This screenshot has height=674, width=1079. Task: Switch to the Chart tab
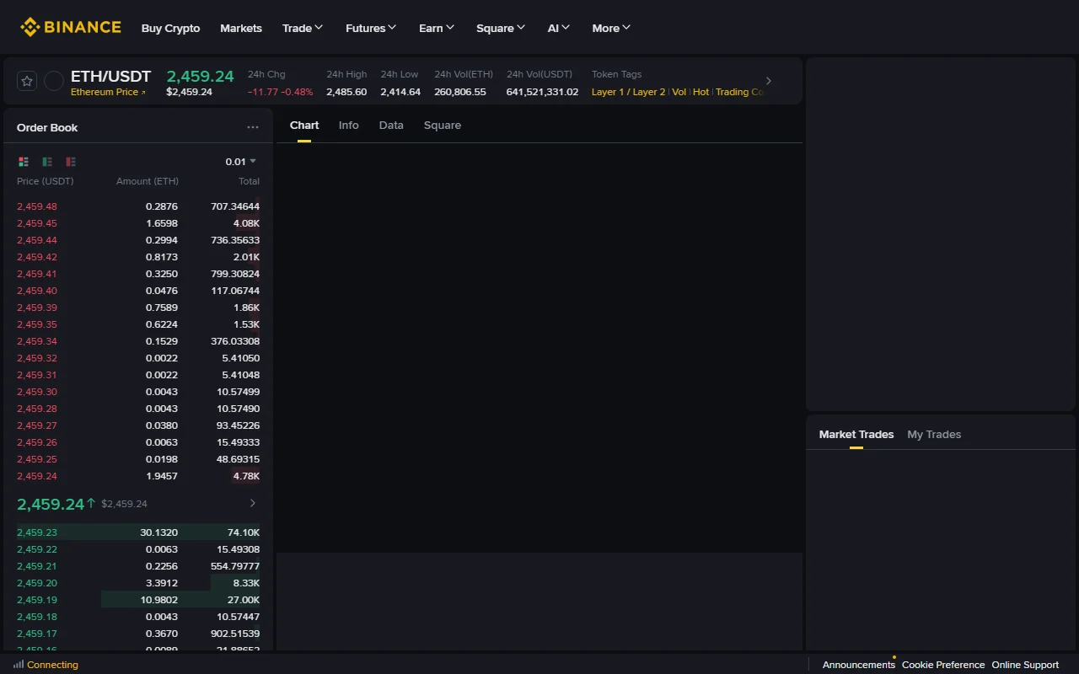click(x=304, y=125)
